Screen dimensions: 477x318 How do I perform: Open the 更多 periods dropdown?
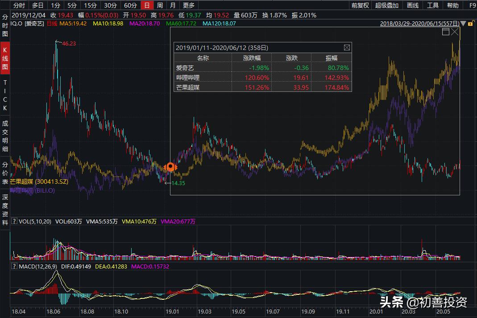tap(189, 5)
